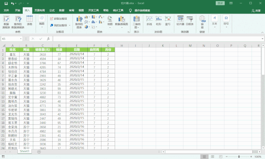265x159 pixels.
Task: Insert a PivotTable (数据透视表)
Action: tap(6, 22)
